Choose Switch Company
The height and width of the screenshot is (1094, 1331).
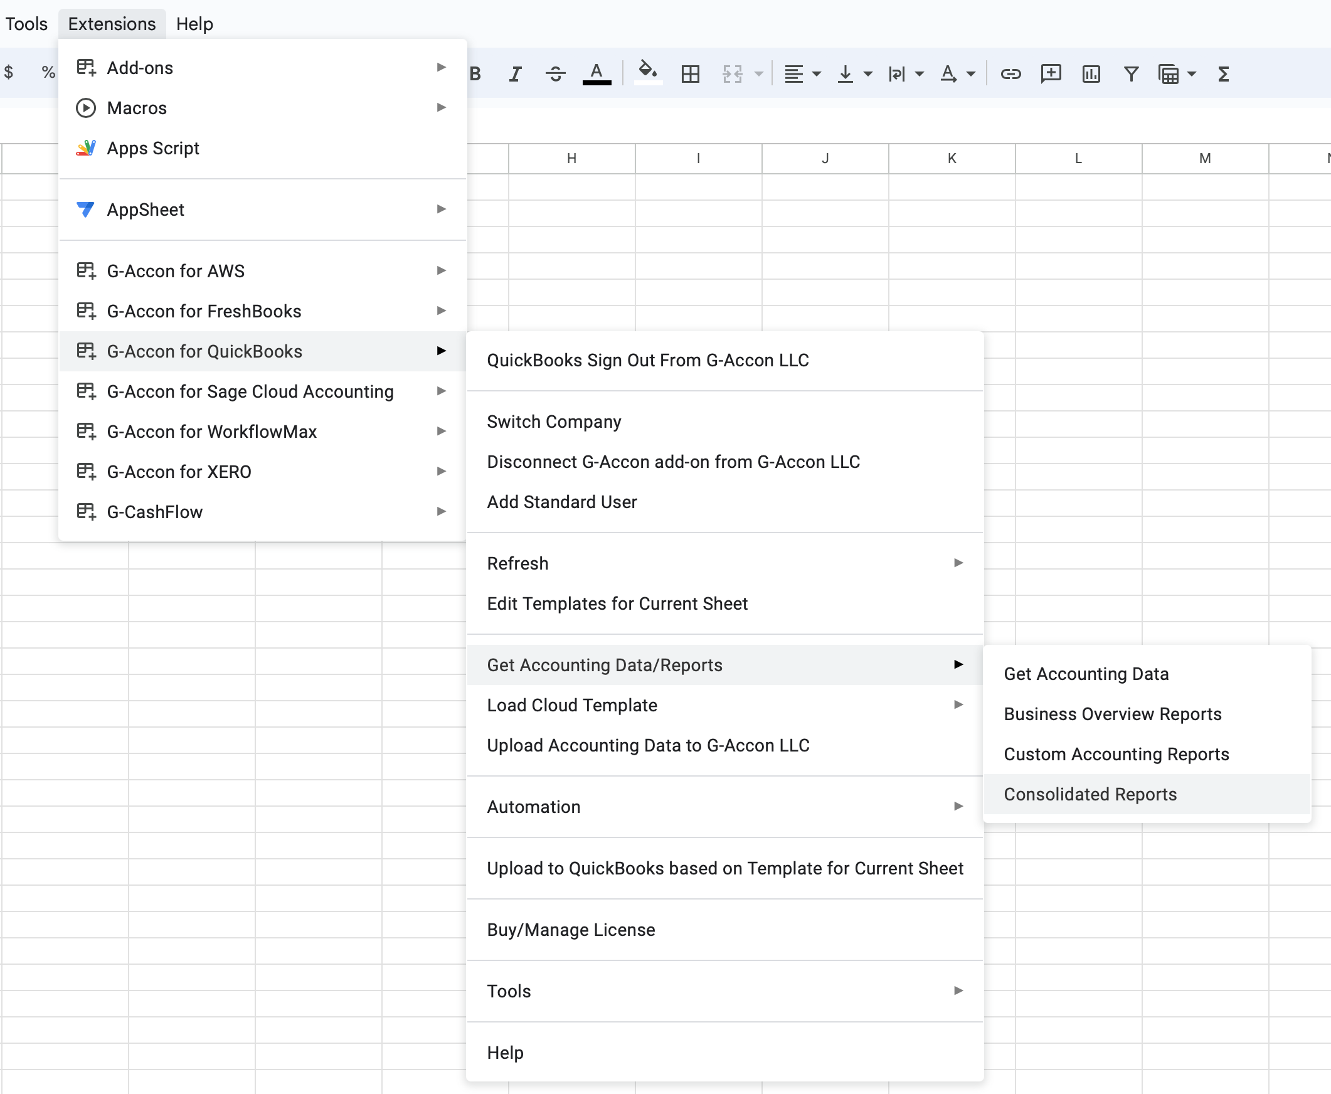(724, 422)
